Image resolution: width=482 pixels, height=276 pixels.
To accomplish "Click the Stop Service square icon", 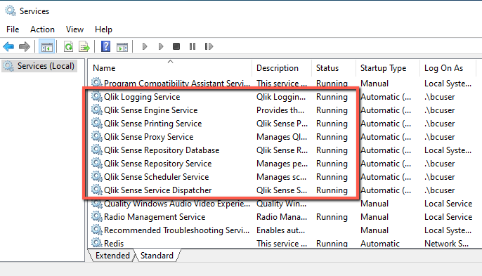I will [x=176, y=47].
